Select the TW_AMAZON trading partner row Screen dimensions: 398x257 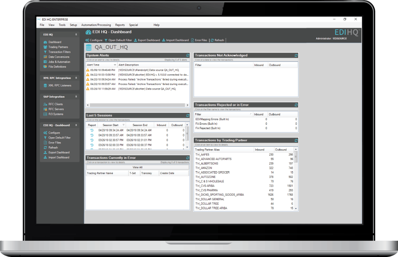click(244, 168)
